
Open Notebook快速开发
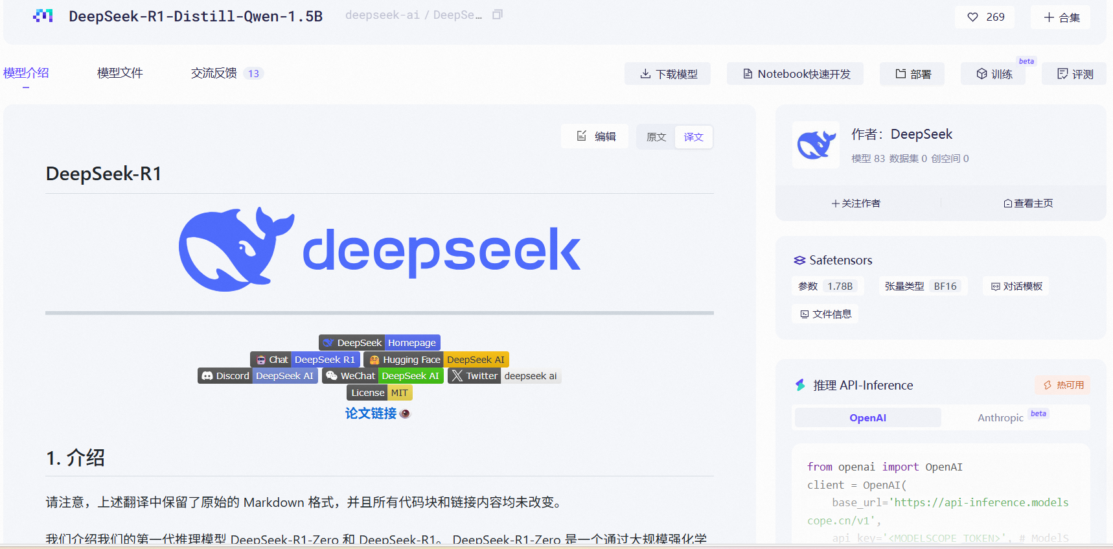pos(796,74)
